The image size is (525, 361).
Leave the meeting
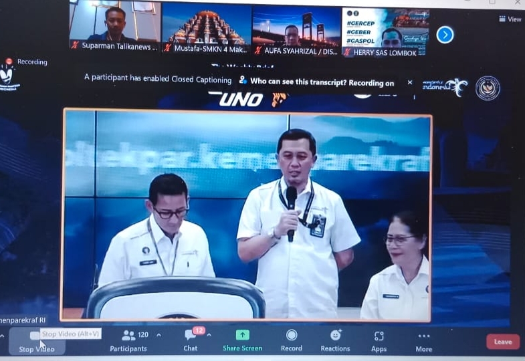(502, 342)
